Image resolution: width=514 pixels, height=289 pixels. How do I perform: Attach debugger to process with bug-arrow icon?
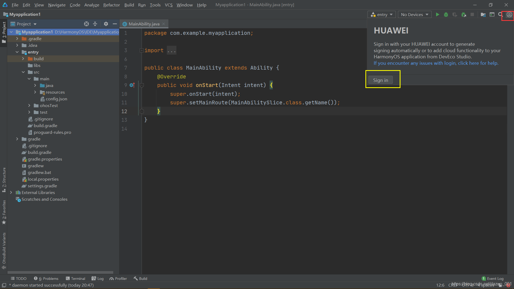tap(464, 14)
